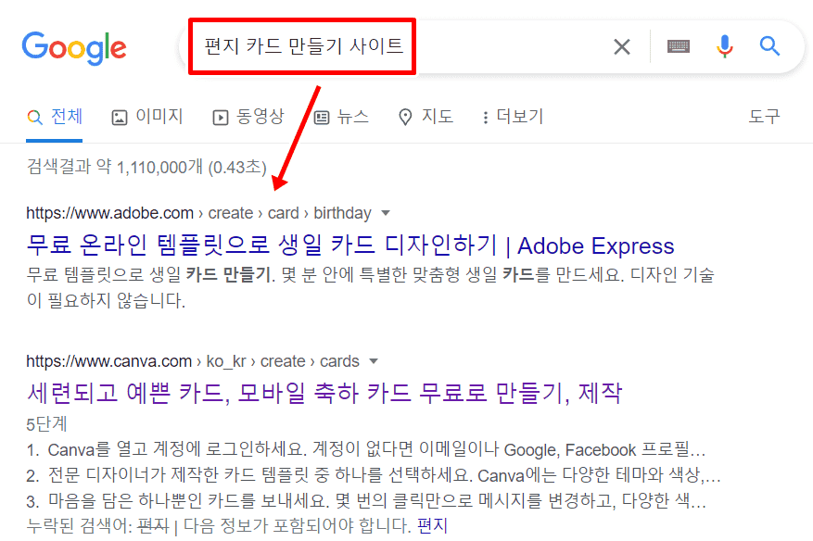Click the Google logo
Image resolution: width=813 pixels, height=541 pixels.
point(74,47)
